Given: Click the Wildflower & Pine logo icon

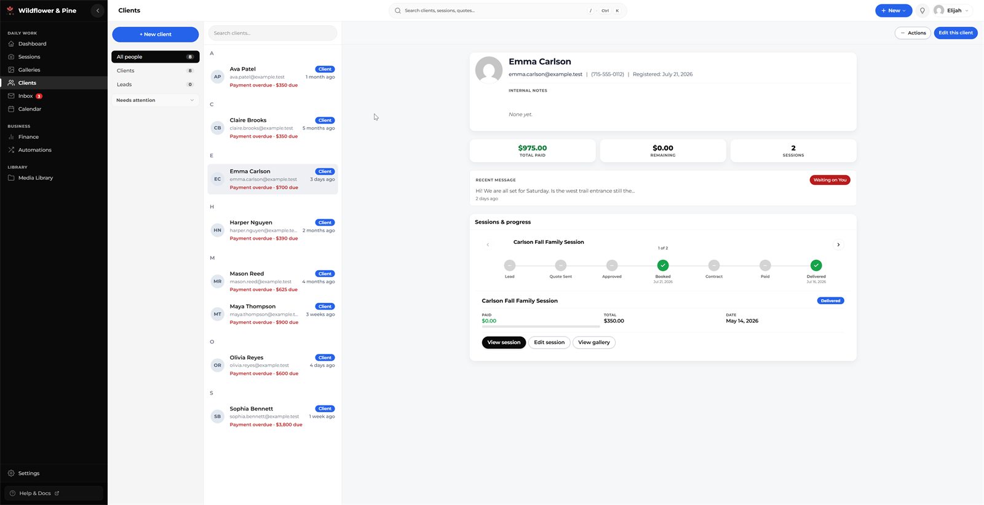Looking at the screenshot, I should coord(10,10).
